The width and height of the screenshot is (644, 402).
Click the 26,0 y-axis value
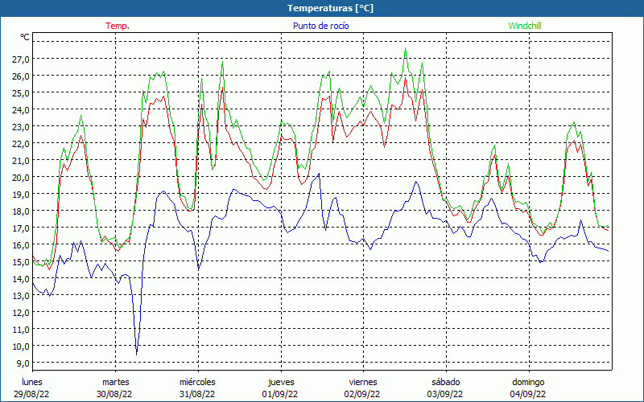pos(21,76)
